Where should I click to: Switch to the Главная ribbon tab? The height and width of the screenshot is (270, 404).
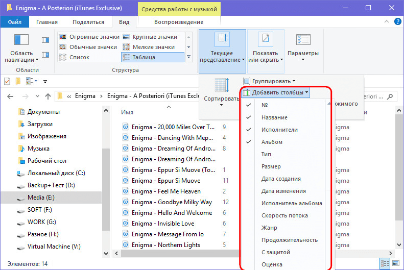47,22
